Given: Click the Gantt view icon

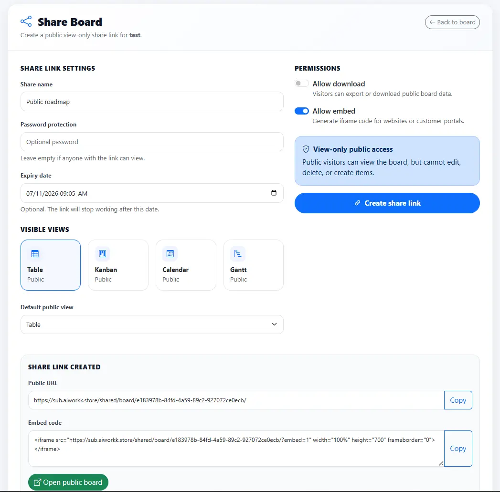Looking at the screenshot, I should pos(237,254).
